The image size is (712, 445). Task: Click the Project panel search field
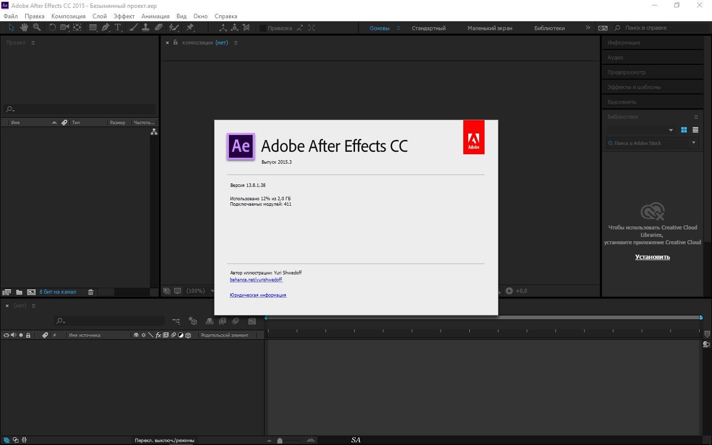pos(80,109)
